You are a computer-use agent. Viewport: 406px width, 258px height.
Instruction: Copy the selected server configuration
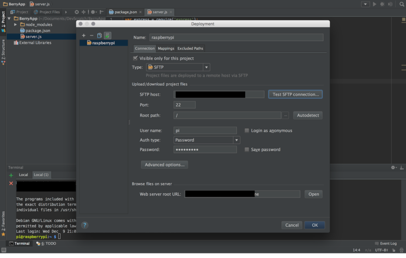coord(99,35)
